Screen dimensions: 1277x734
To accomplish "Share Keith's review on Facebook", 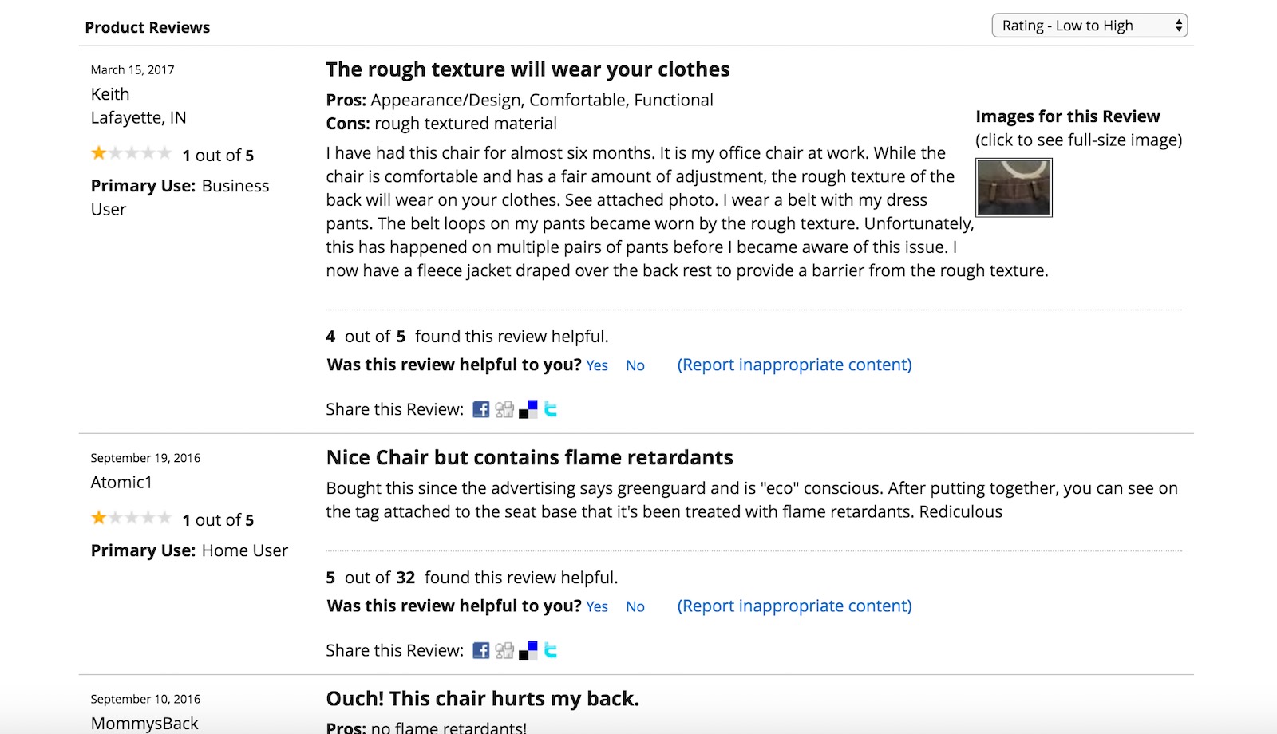I will click(480, 409).
